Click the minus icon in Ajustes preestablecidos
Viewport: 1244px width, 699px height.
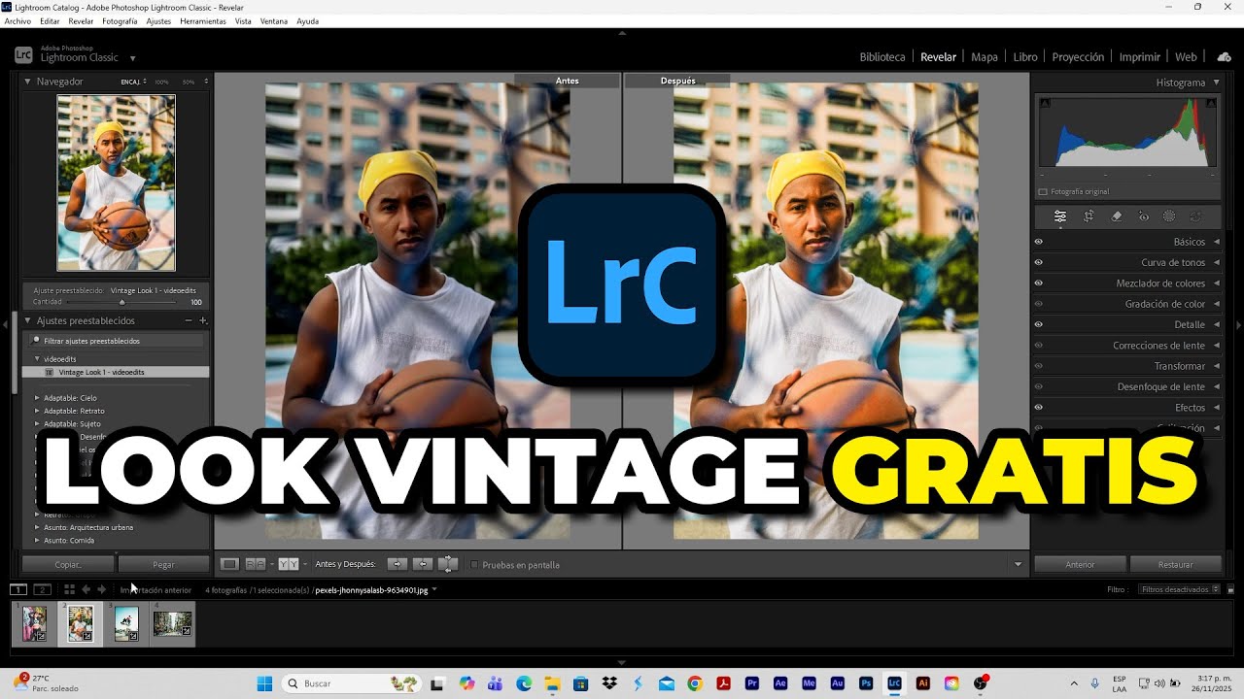189,320
